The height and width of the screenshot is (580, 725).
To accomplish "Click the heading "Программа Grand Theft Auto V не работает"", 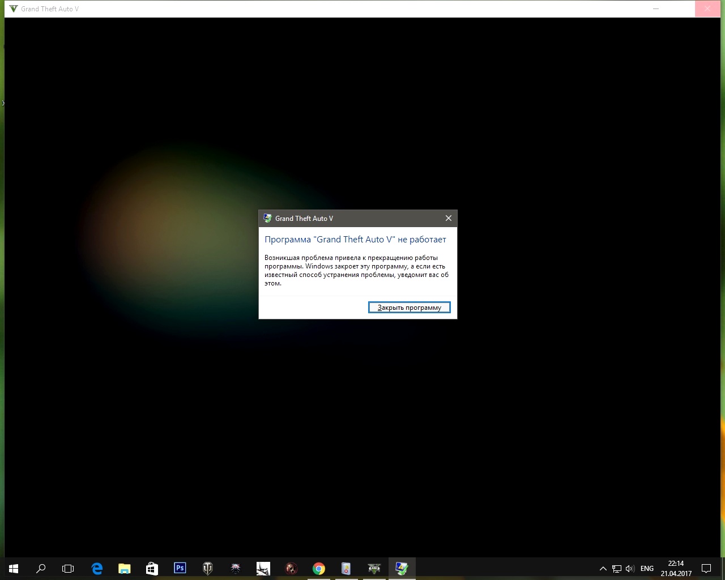I will click(355, 240).
